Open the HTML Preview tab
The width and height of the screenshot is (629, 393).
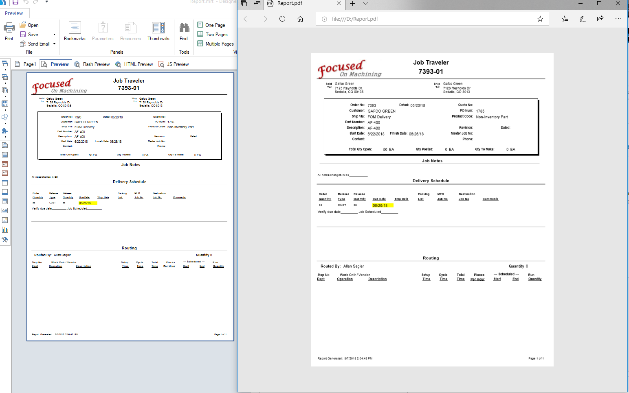point(134,64)
